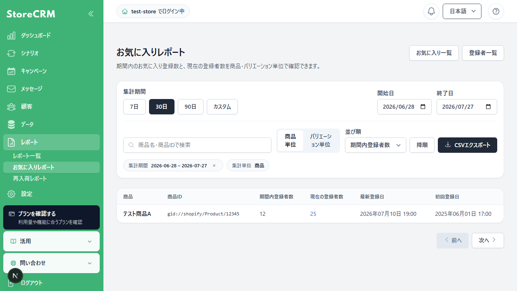The width and height of the screenshot is (517, 291).
Task: Click the house icon by test-store
Action: (x=125, y=11)
